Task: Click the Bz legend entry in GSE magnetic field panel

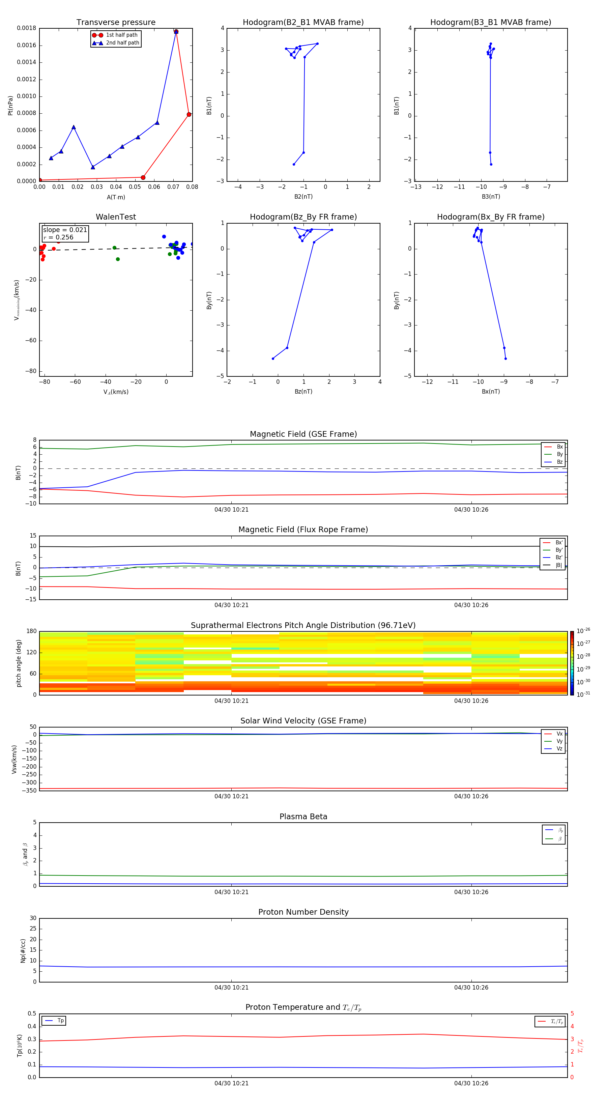Action: [553, 462]
